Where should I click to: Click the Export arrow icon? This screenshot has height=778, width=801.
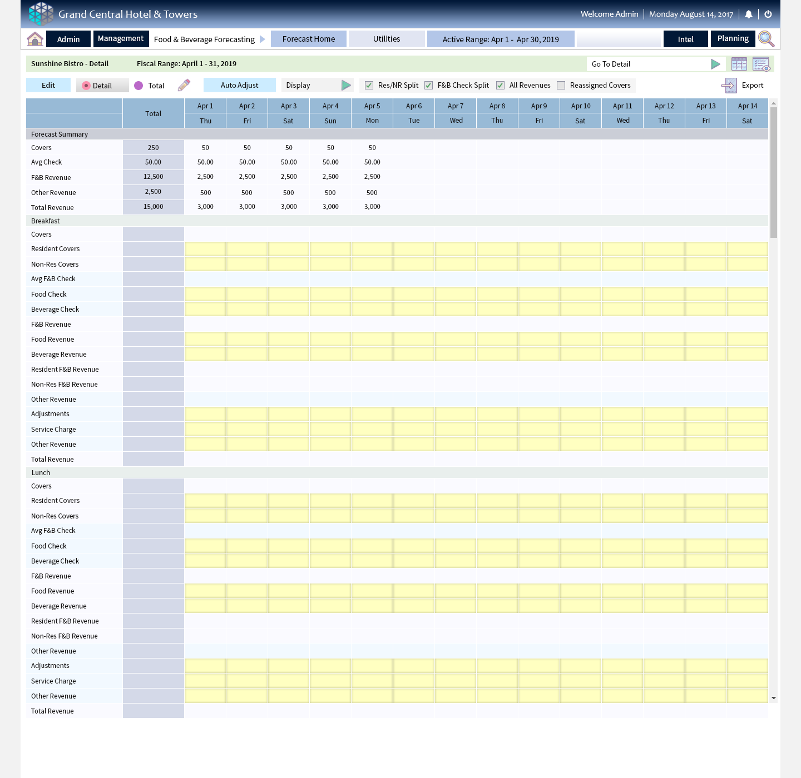click(729, 86)
